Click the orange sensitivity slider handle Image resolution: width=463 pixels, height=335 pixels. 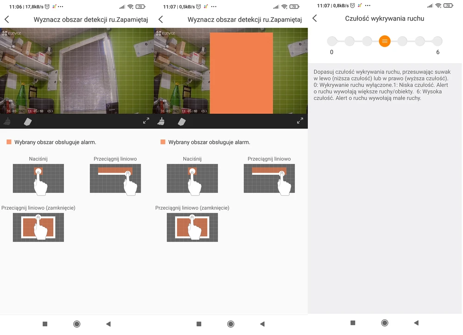[x=384, y=41]
